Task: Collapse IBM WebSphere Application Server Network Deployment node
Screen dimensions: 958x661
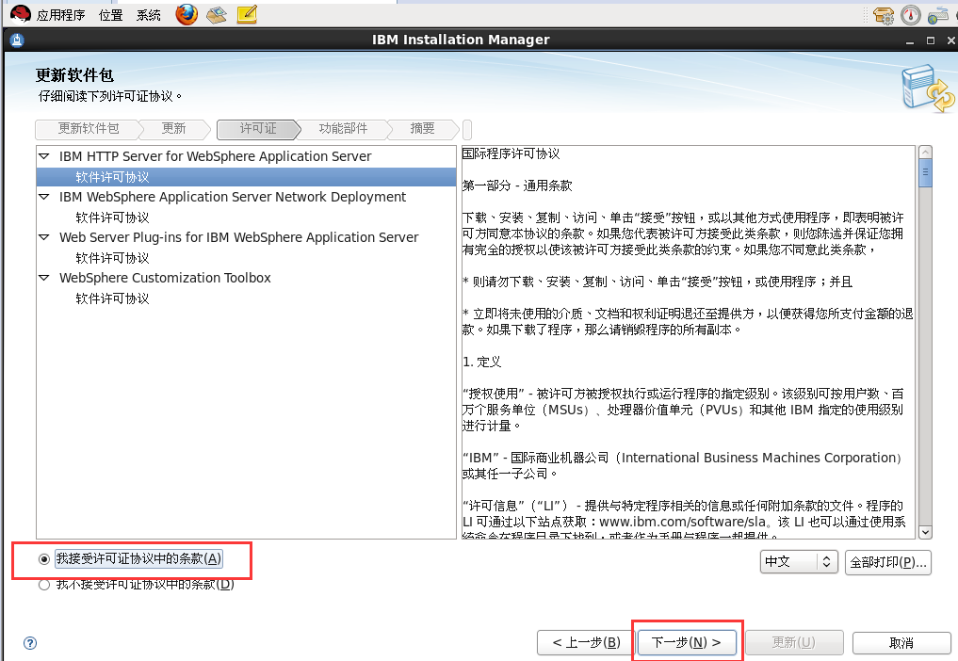Action: 44,197
